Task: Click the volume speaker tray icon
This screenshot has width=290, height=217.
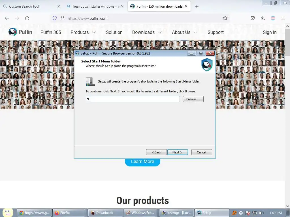Action: (x=261, y=213)
